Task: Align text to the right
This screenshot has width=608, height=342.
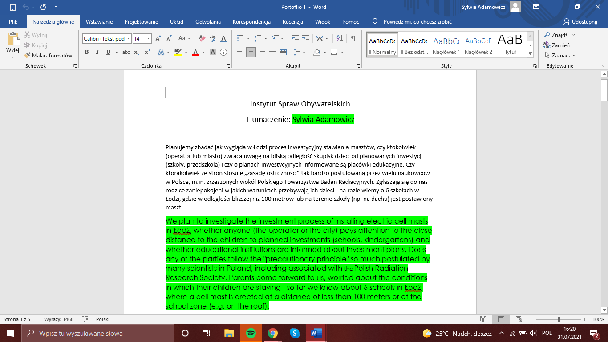Action: tap(262, 52)
